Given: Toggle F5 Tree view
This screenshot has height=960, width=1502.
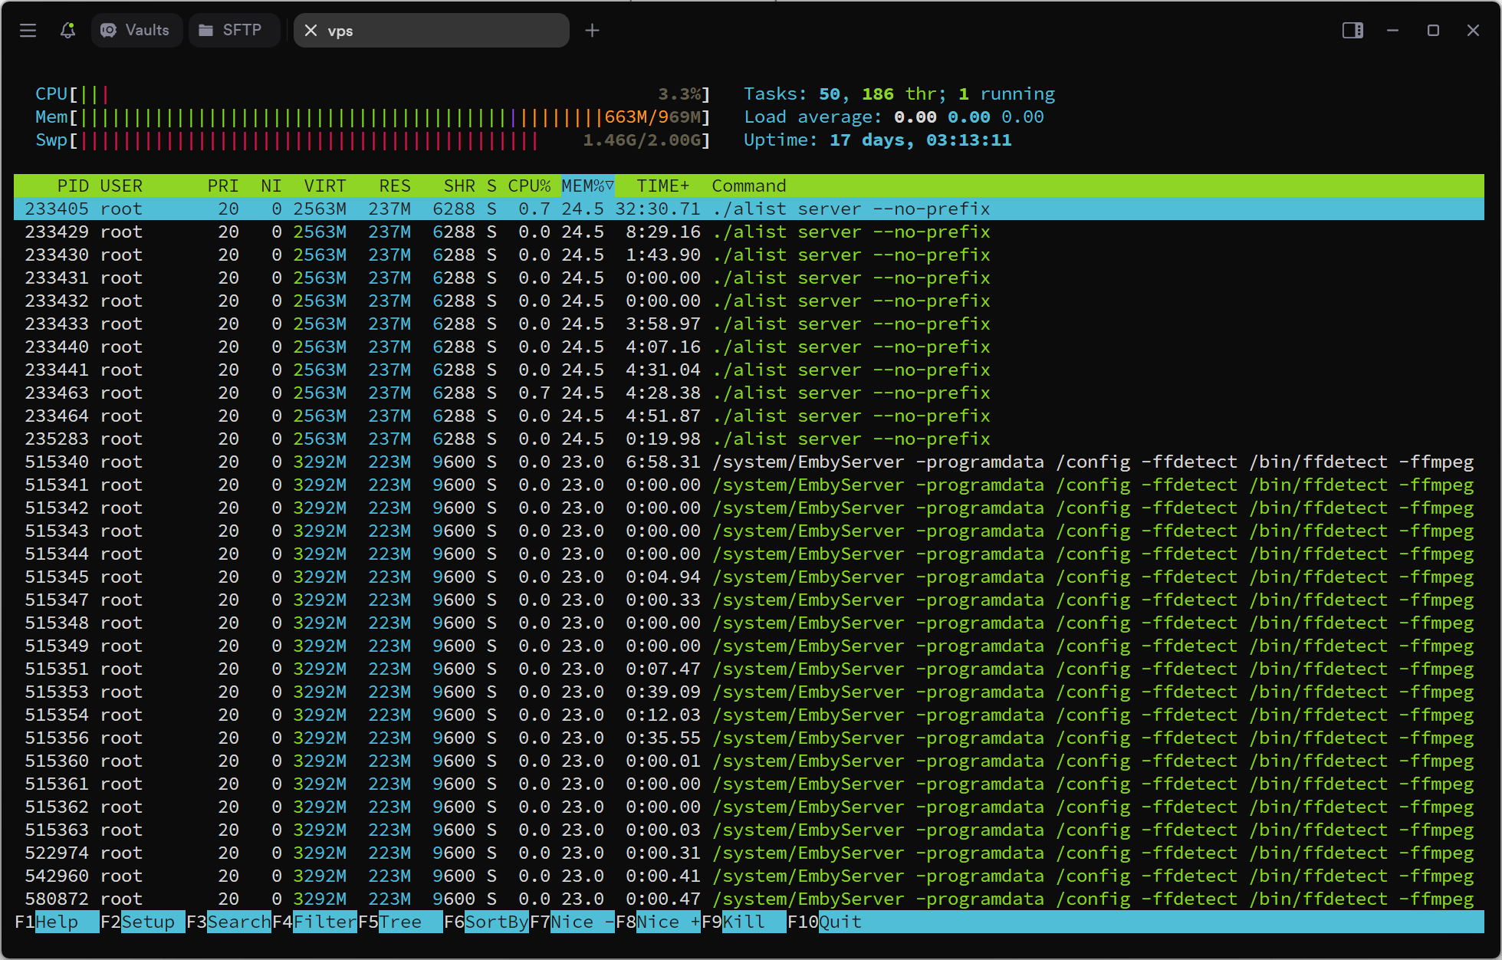Looking at the screenshot, I should tap(399, 922).
